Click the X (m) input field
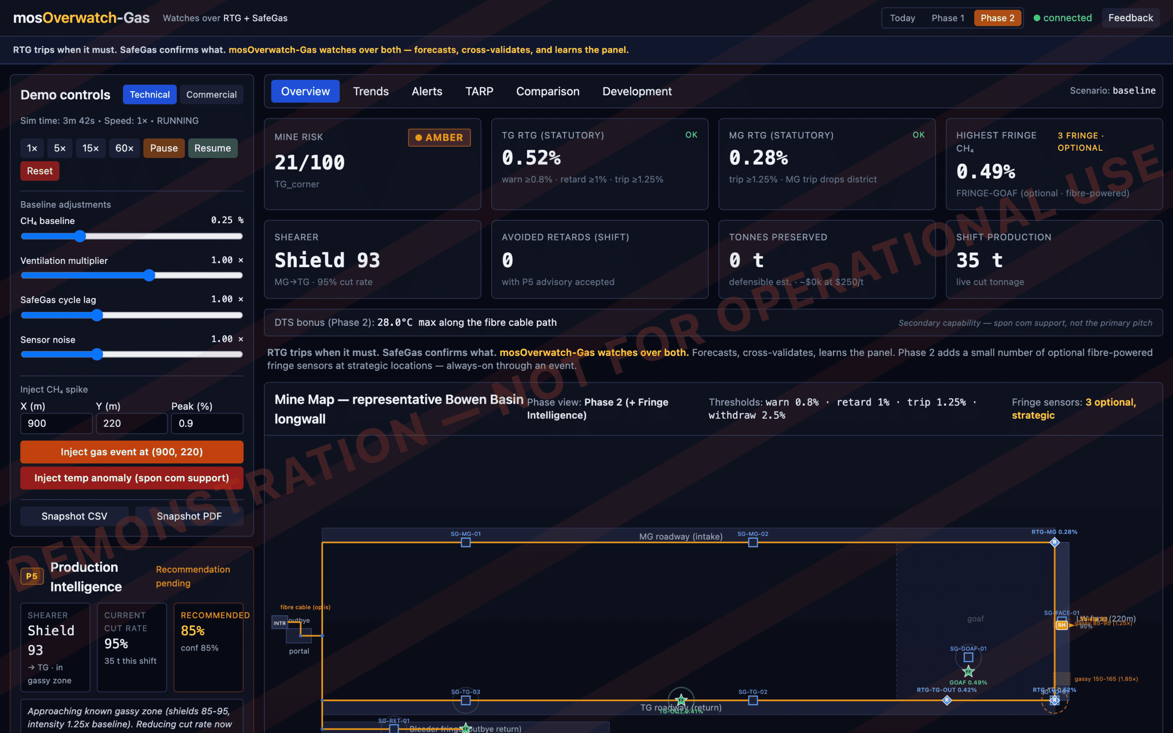The width and height of the screenshot is (1173, 733). pyautogui.click(x=56, y=424)
